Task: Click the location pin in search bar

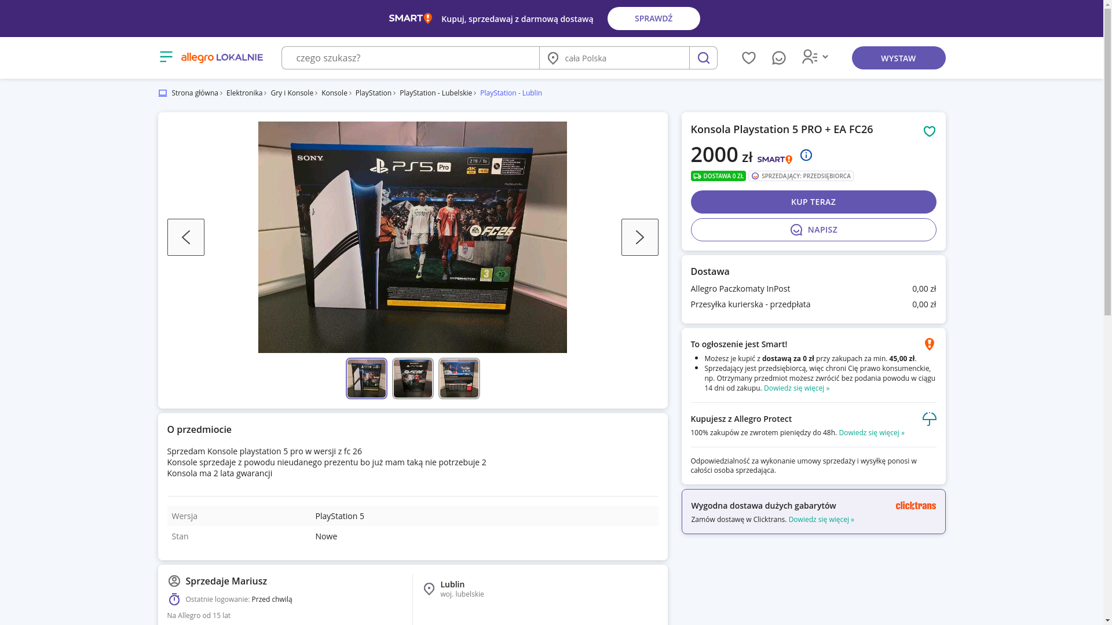Action: click(553, 58)
